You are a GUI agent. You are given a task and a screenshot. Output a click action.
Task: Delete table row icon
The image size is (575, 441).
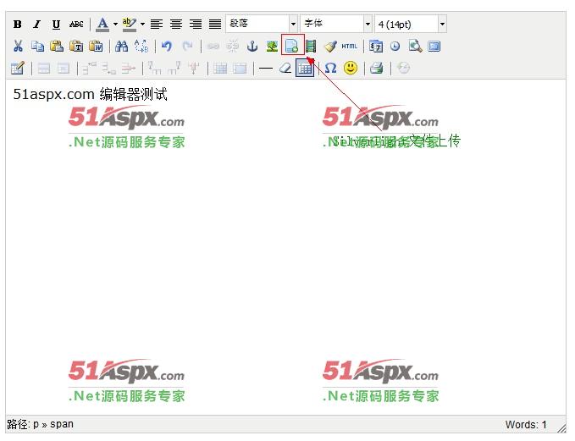tap(129, 69)
